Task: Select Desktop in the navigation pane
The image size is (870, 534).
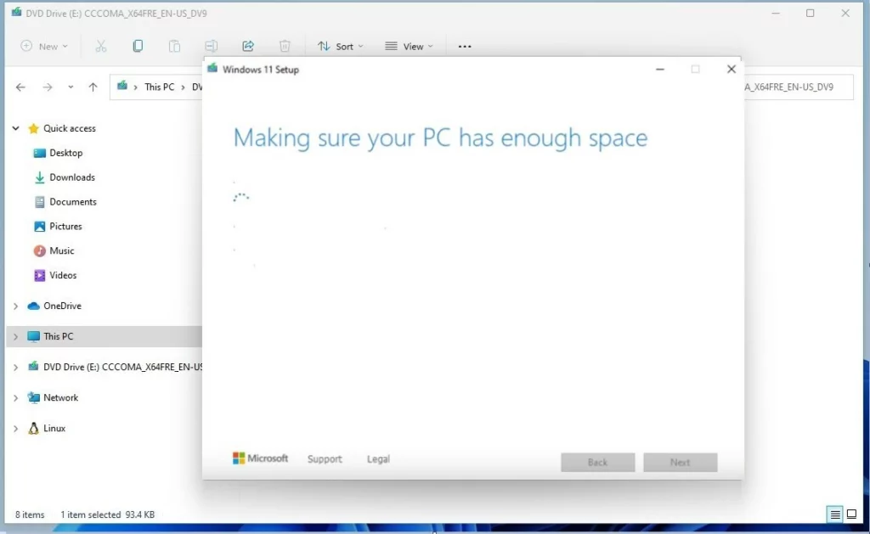Action: point(65,153)
